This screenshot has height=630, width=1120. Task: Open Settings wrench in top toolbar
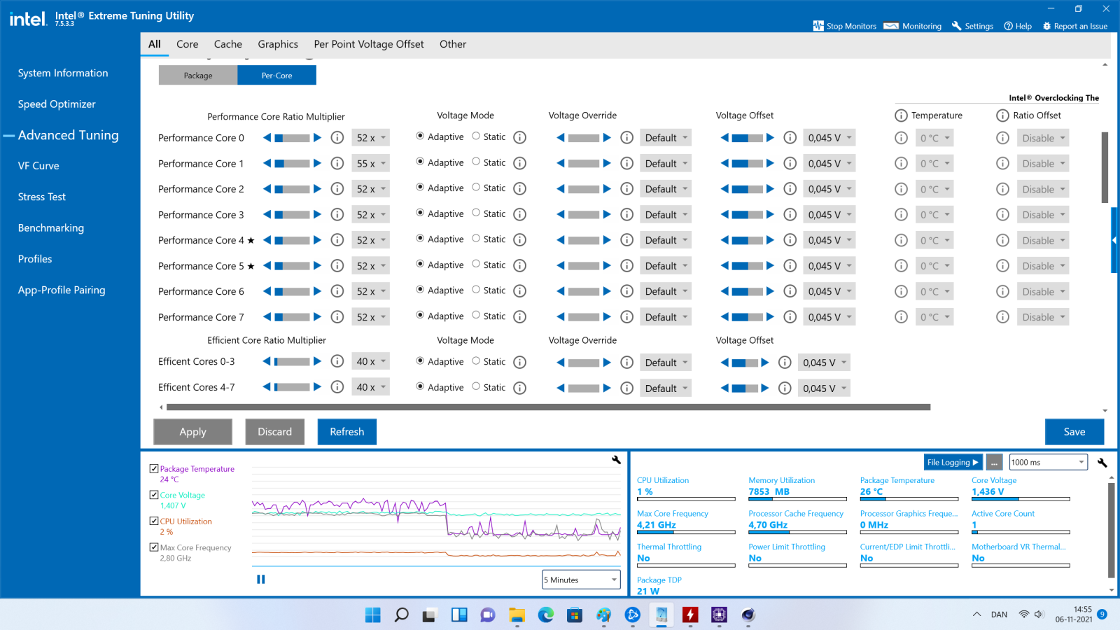coord(956,26)
